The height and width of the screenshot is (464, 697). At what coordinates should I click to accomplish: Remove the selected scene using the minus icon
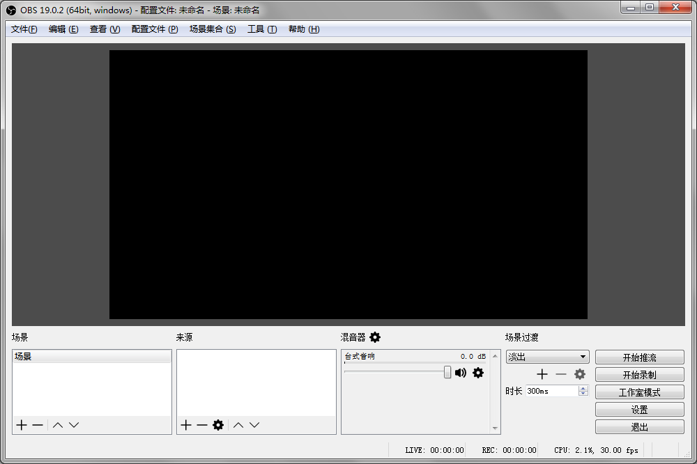[36, 425]
